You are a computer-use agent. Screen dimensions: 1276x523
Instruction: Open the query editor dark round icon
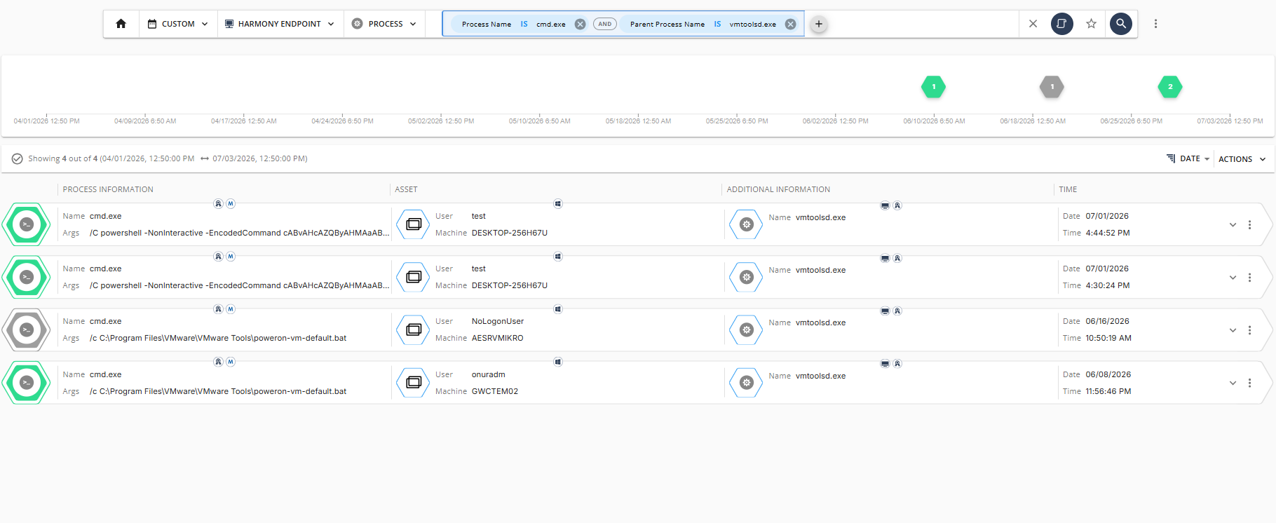[x=1061, y=24]
